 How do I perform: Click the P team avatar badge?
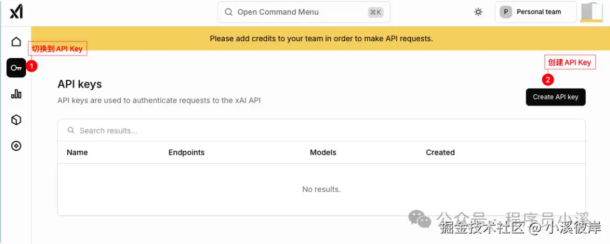(506, 12)
